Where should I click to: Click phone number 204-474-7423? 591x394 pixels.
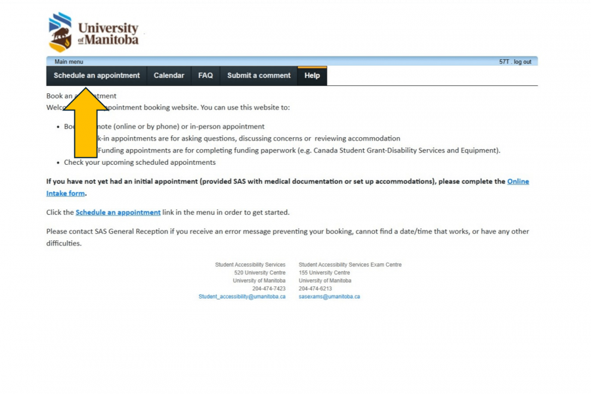point(269,289)
